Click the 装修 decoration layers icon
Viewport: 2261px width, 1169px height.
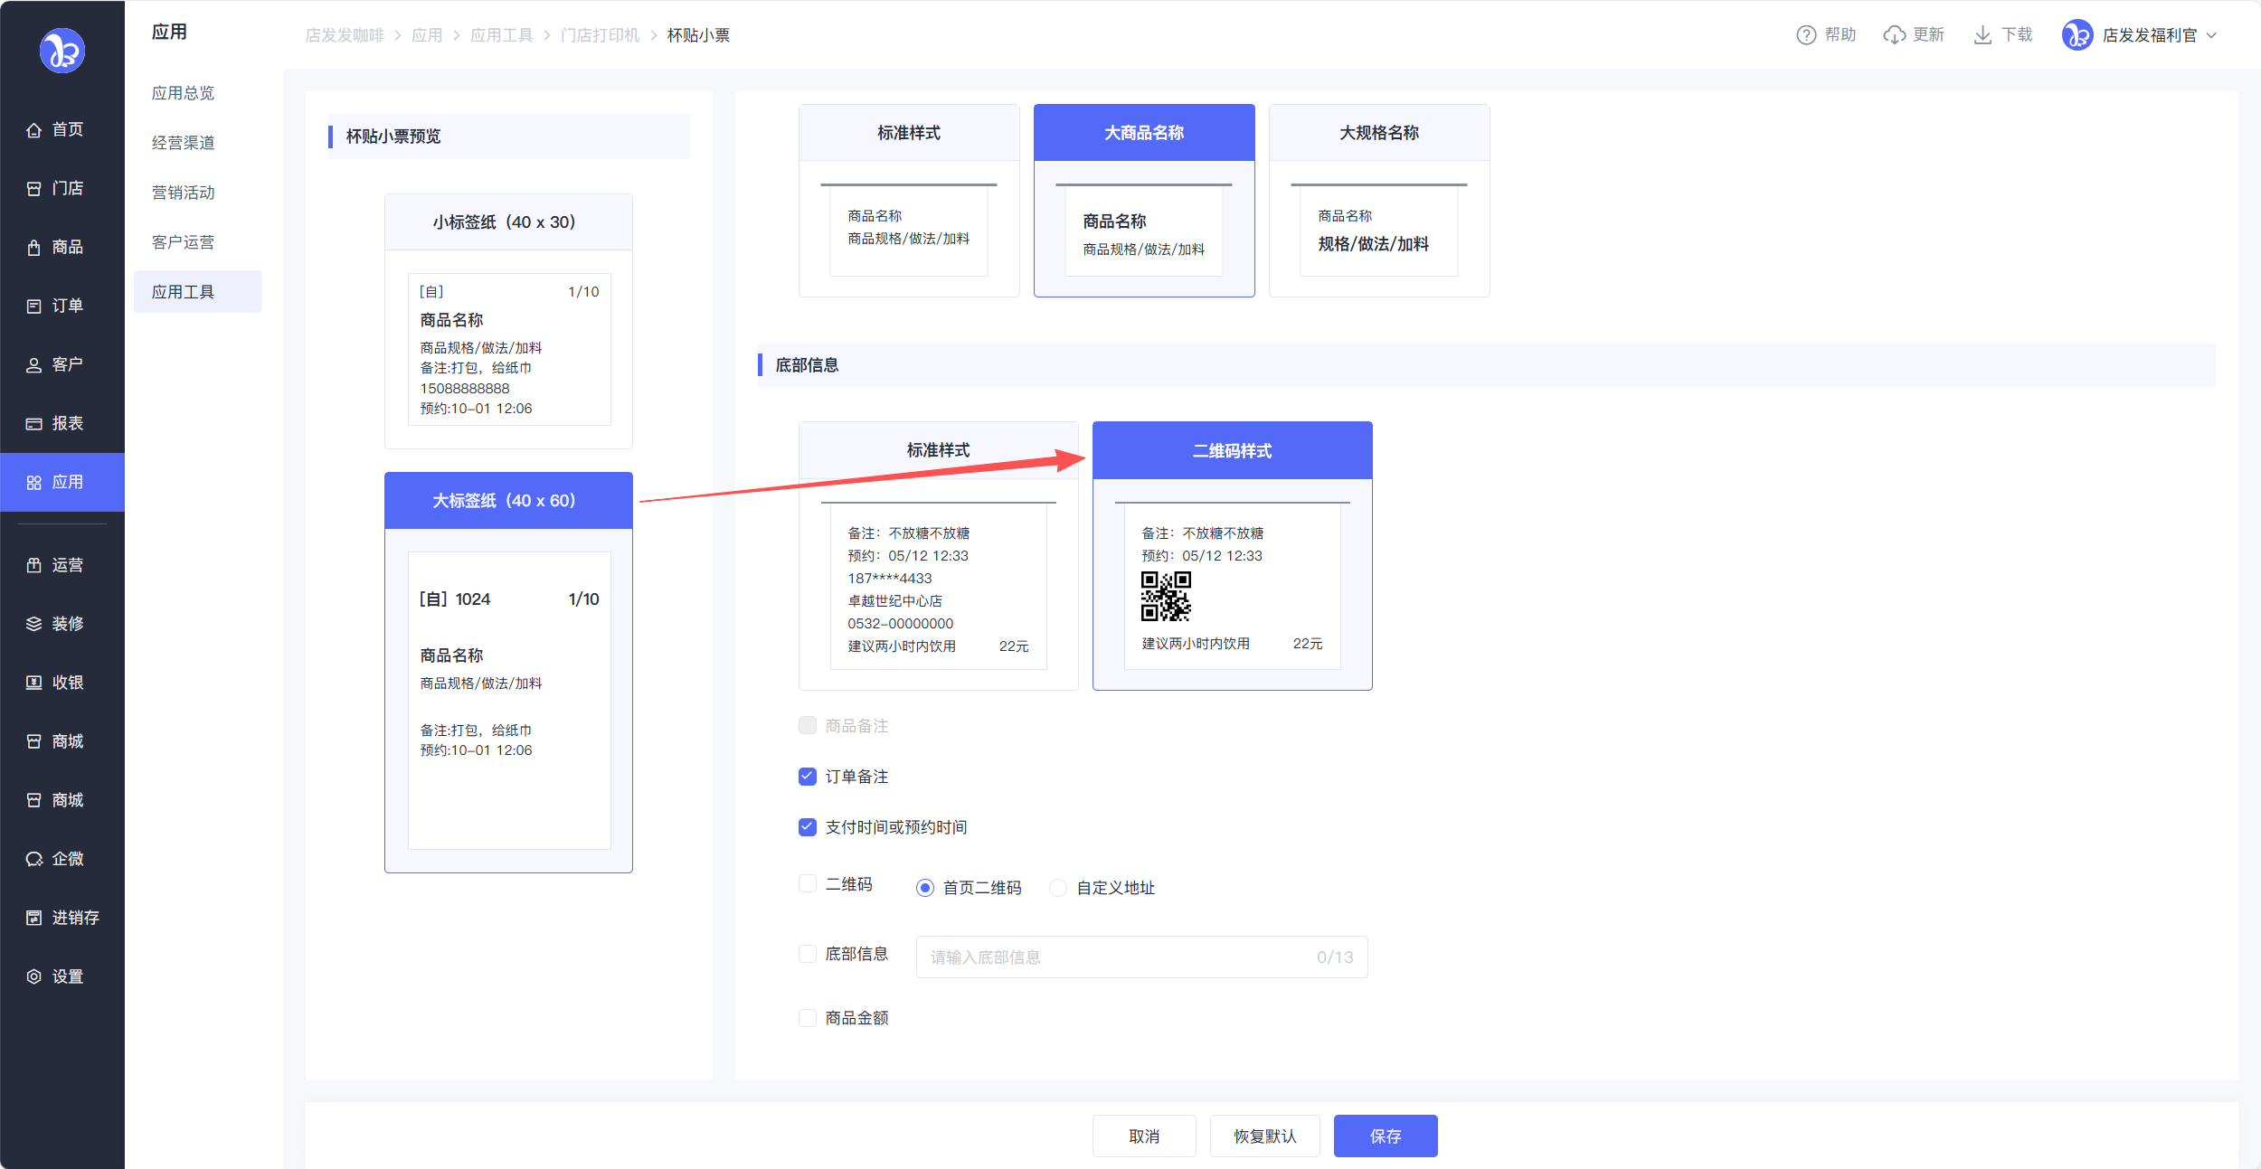point(33,624)
